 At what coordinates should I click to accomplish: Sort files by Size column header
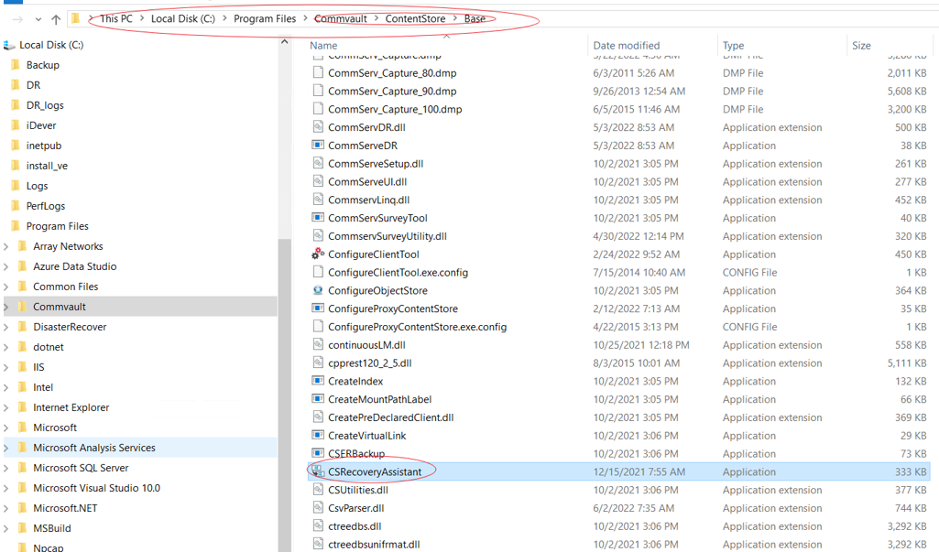click(861, 45)
